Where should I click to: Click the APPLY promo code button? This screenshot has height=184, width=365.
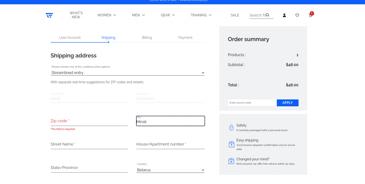[287, 103]
